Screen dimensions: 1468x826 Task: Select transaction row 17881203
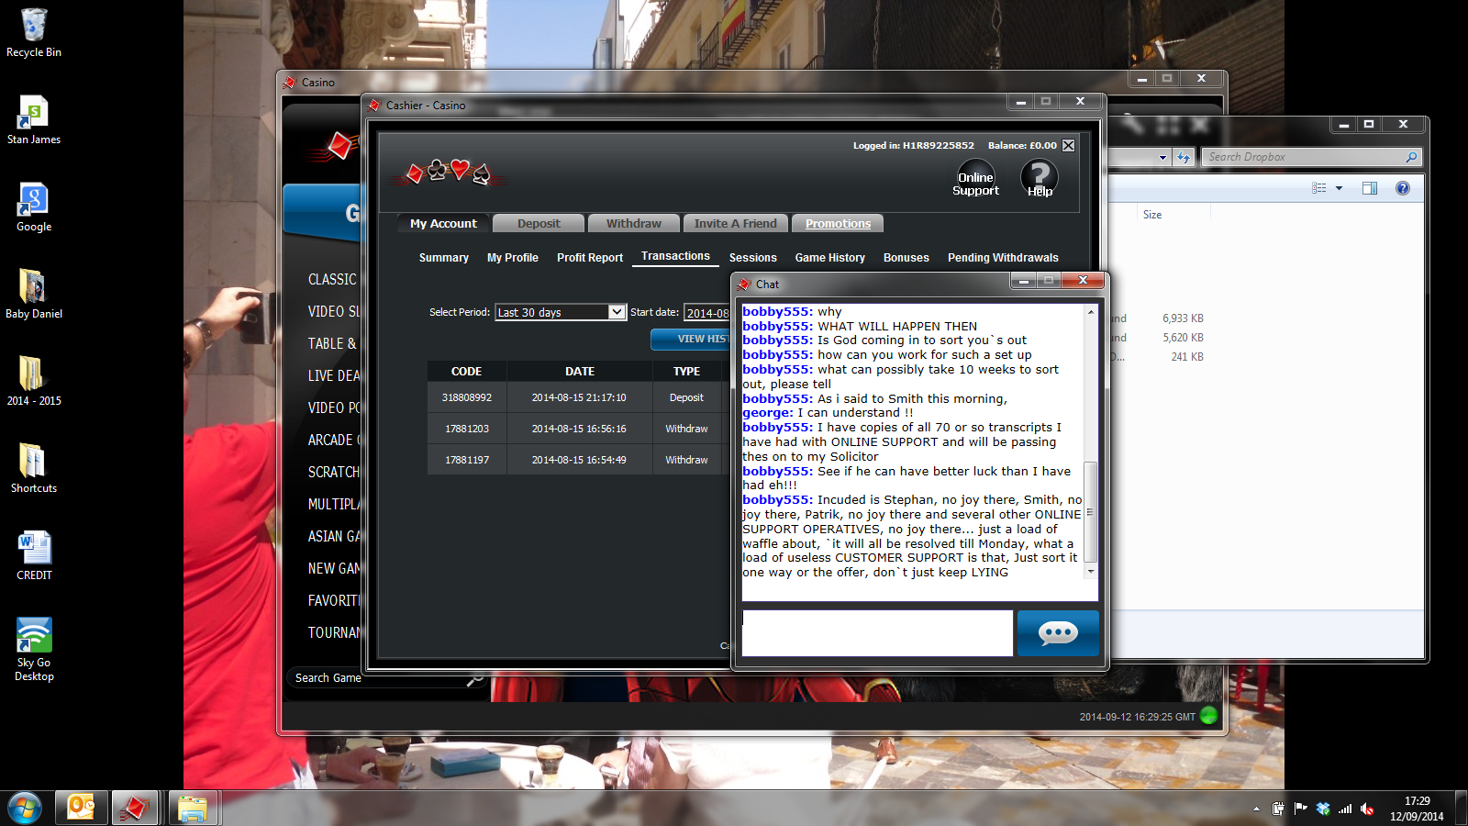click(x=579, y=429)
